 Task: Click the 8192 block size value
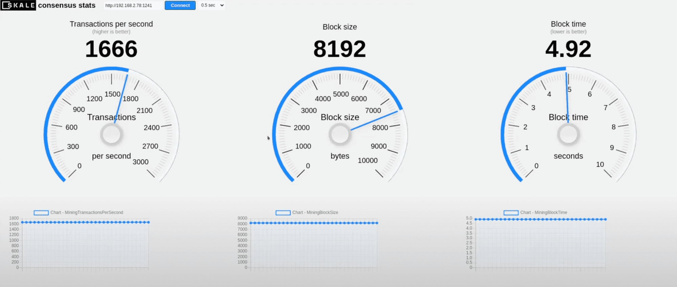pos(340,49)
